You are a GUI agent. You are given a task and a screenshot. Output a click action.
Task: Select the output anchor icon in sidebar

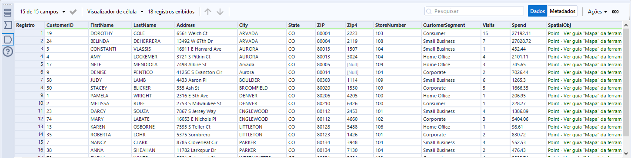[8, 39]
